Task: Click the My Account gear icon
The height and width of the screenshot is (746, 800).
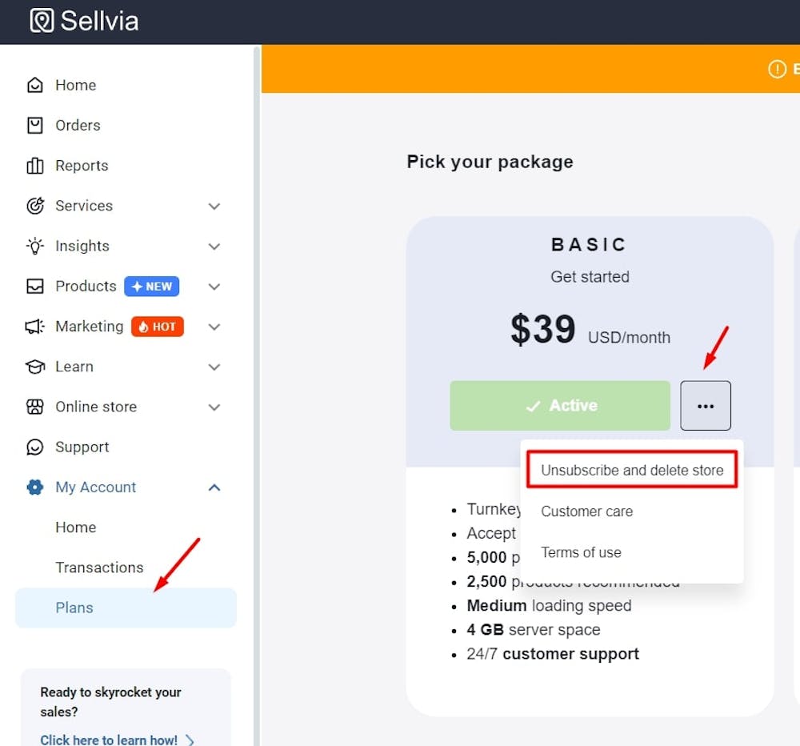Action: (35, 487)
